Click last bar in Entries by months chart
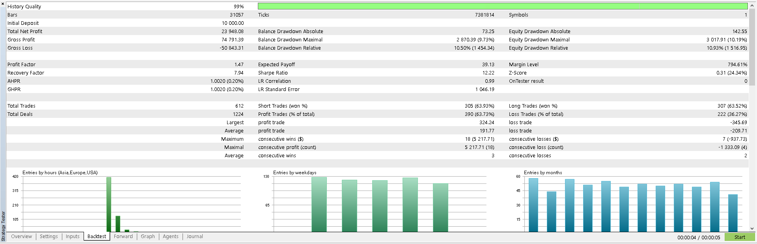Screen dimensions: 757x244 coord(733,213)
